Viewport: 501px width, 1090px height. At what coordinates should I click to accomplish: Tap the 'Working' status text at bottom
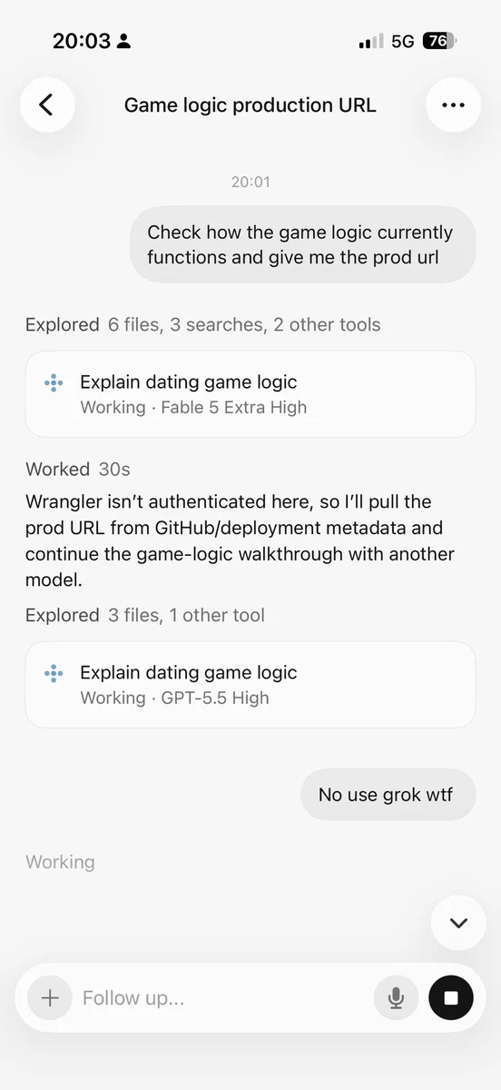(x=60, y=862)
